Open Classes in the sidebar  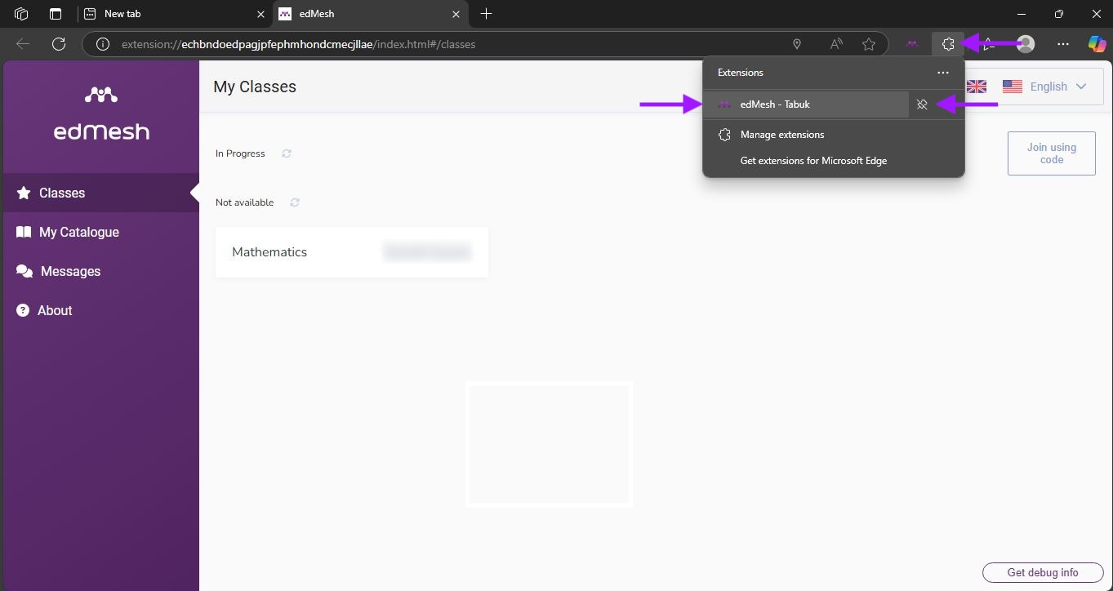click(101, 193)
